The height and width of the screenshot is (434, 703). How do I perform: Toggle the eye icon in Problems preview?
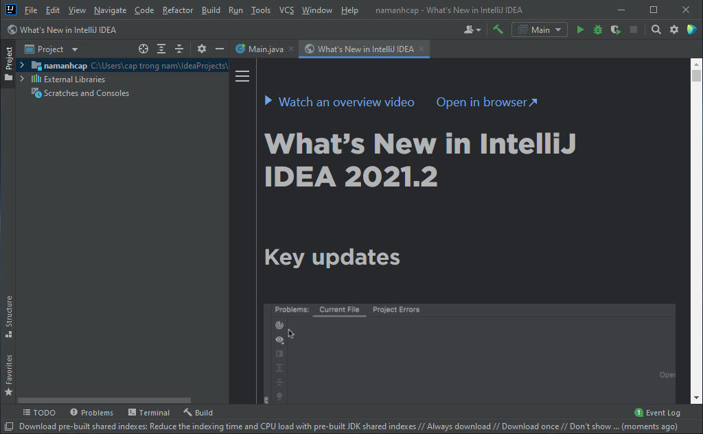[x=279, y=339]
